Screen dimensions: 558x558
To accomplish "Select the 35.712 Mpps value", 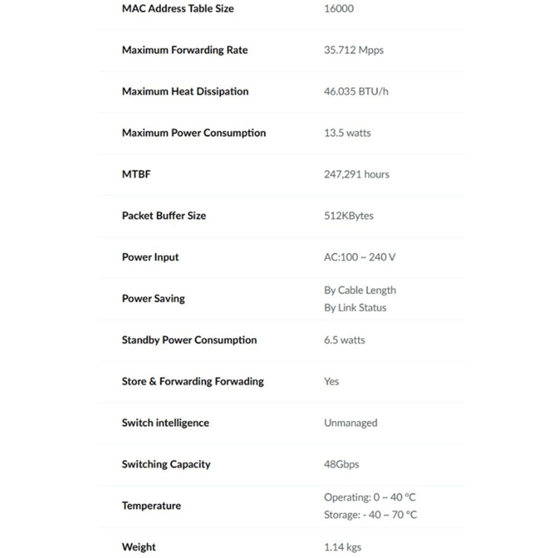I will click(x=354, y=50).
